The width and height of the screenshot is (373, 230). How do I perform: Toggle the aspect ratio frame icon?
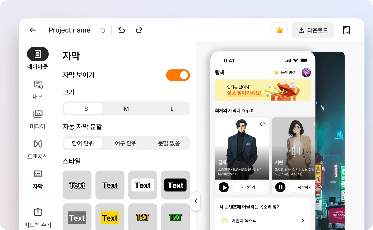pos(347,30)
